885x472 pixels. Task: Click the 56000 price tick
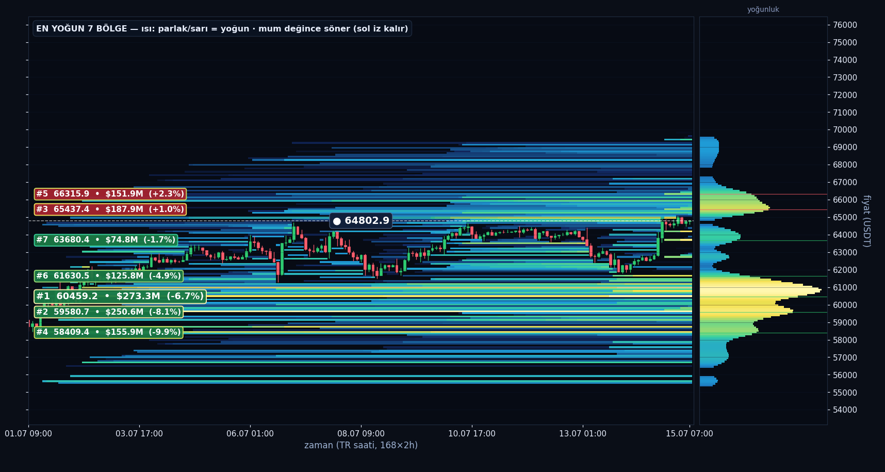845,375
